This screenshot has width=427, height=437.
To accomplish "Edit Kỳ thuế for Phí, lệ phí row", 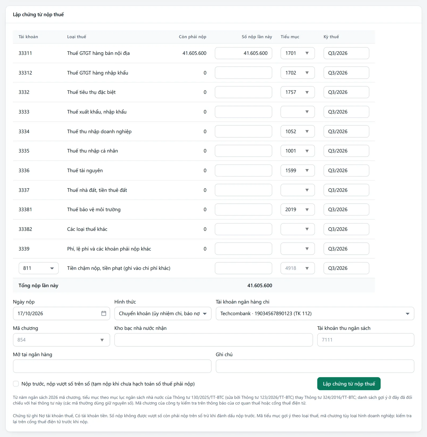I will [346, 249].
